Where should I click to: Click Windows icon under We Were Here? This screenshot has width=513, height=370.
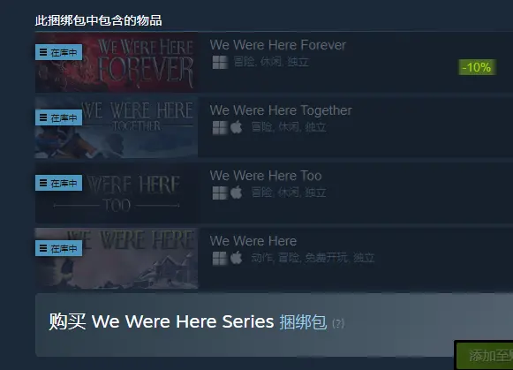click(x=220, y=259)
